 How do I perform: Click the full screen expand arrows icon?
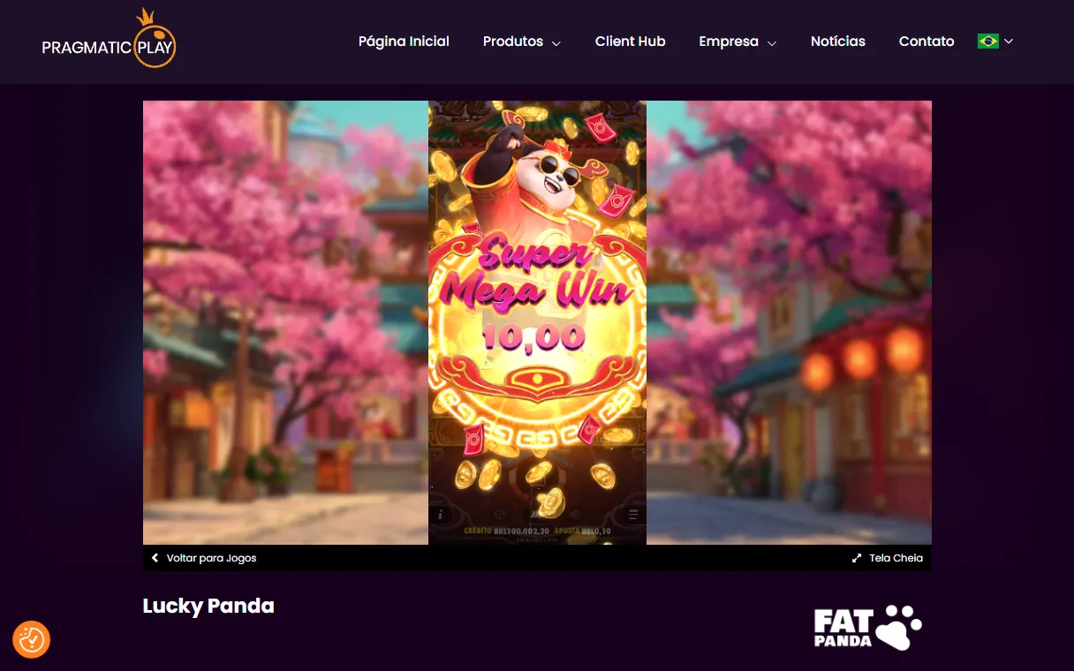click(x=857, y=558)
